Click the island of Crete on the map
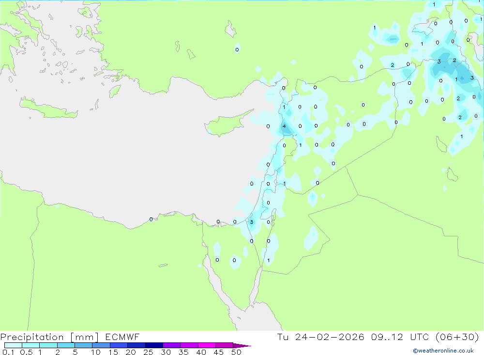Screen dimensions: 484x355 tap(48, 109)
